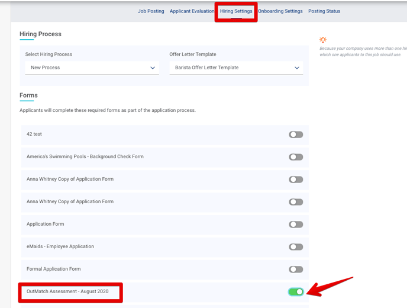
Task: Click the Select Hiring Process label
Action: 49,54
